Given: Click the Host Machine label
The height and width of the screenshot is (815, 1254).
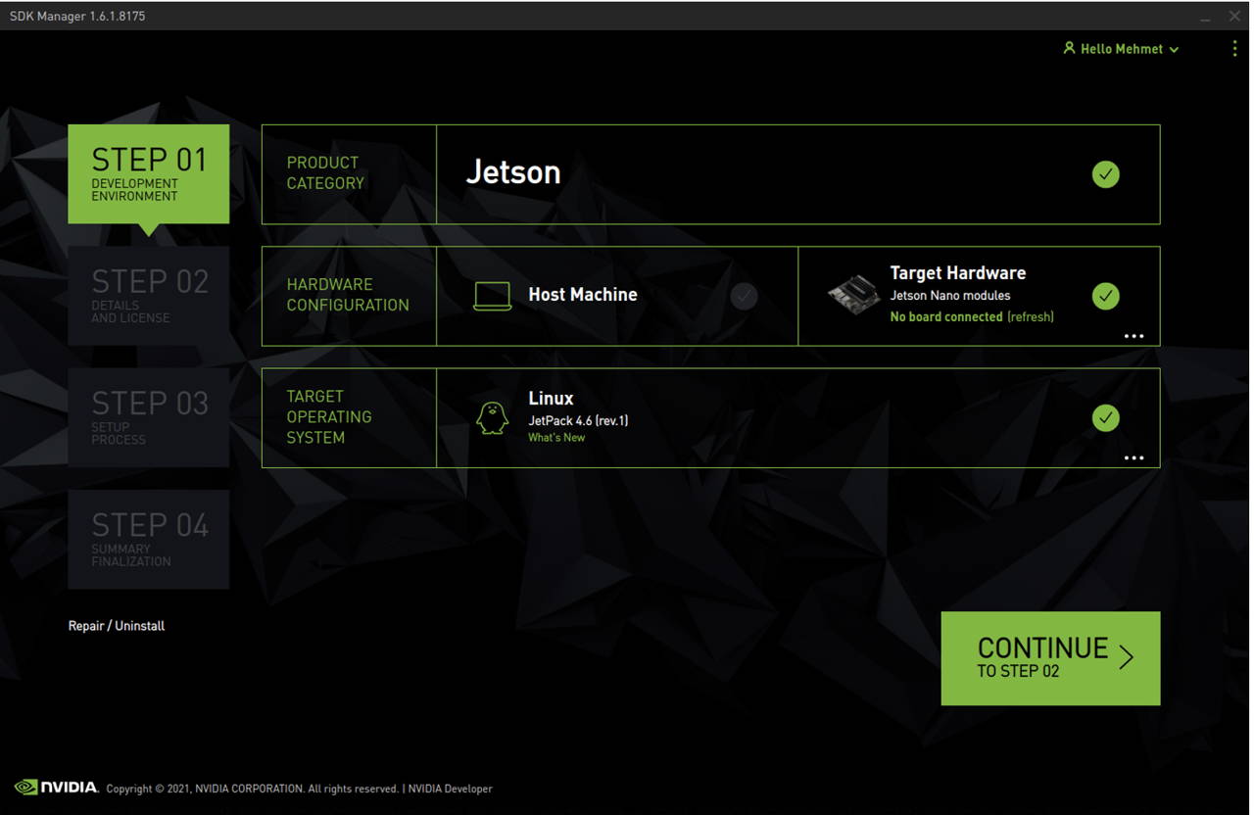Looking at the screenshot, I should point(583,295).
